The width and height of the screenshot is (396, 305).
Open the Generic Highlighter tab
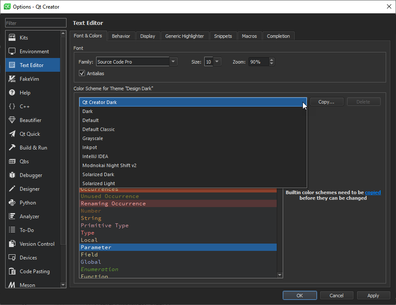click(x=184, y=36)
